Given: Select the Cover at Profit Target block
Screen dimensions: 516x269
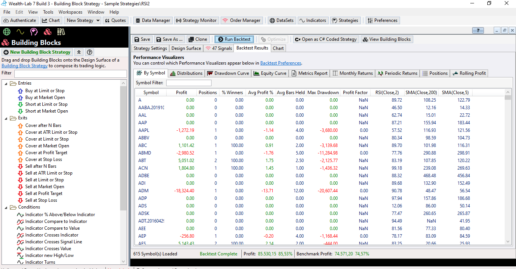Looking at the screenshot, I should (46, 153).
